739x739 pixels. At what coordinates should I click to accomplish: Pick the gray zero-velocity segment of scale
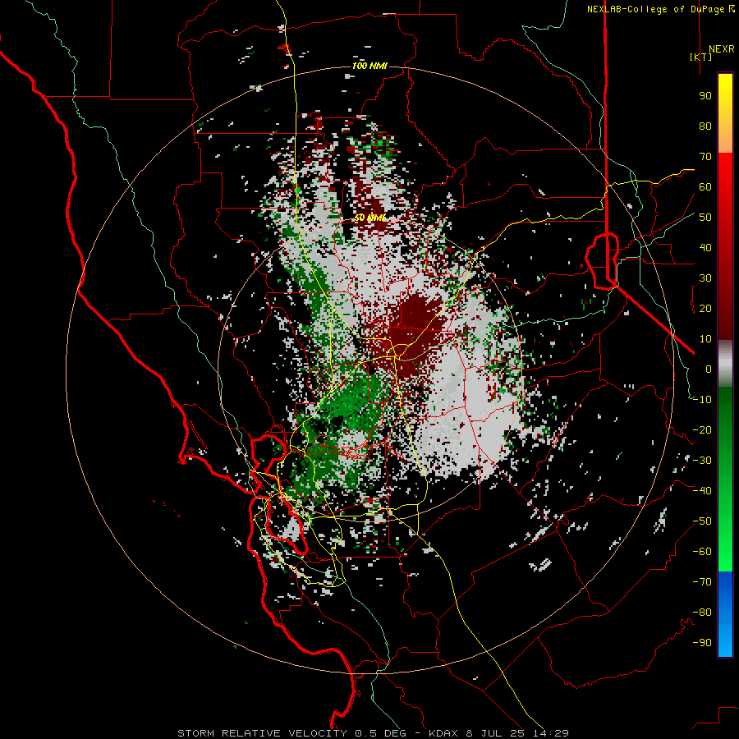(x=725, y=364)
